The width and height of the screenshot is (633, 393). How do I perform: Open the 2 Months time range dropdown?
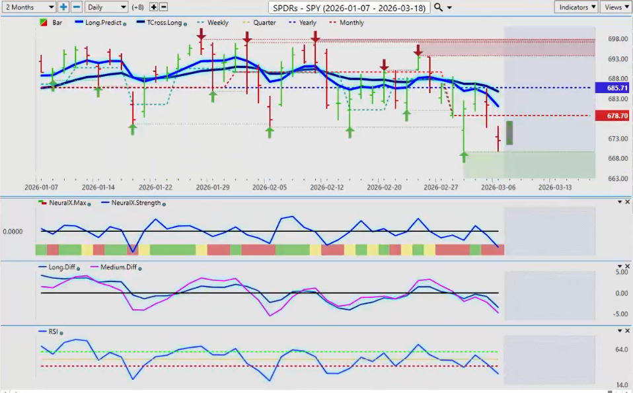(x=28, y=7)
